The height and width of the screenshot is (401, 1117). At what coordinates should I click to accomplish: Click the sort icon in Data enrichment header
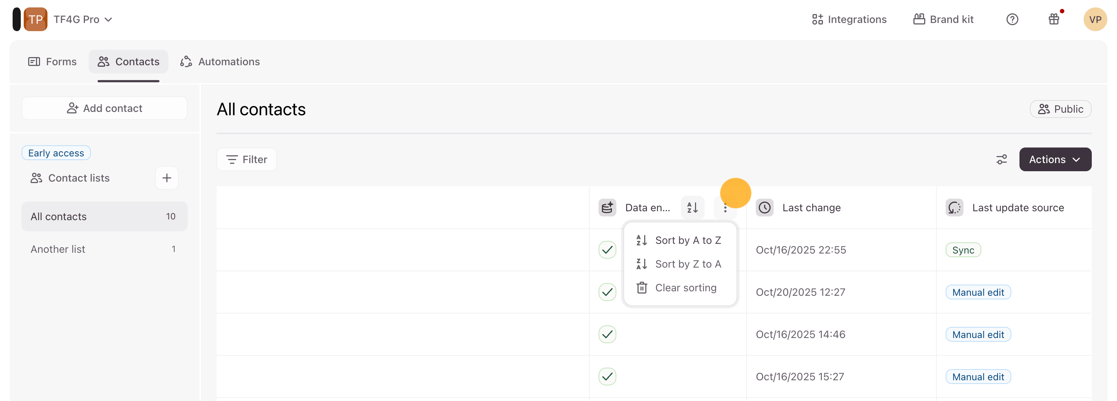pos(692,208)
